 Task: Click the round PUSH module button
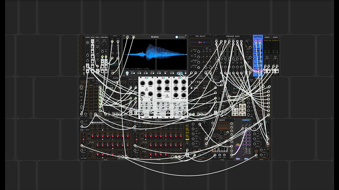pos(88,43)
